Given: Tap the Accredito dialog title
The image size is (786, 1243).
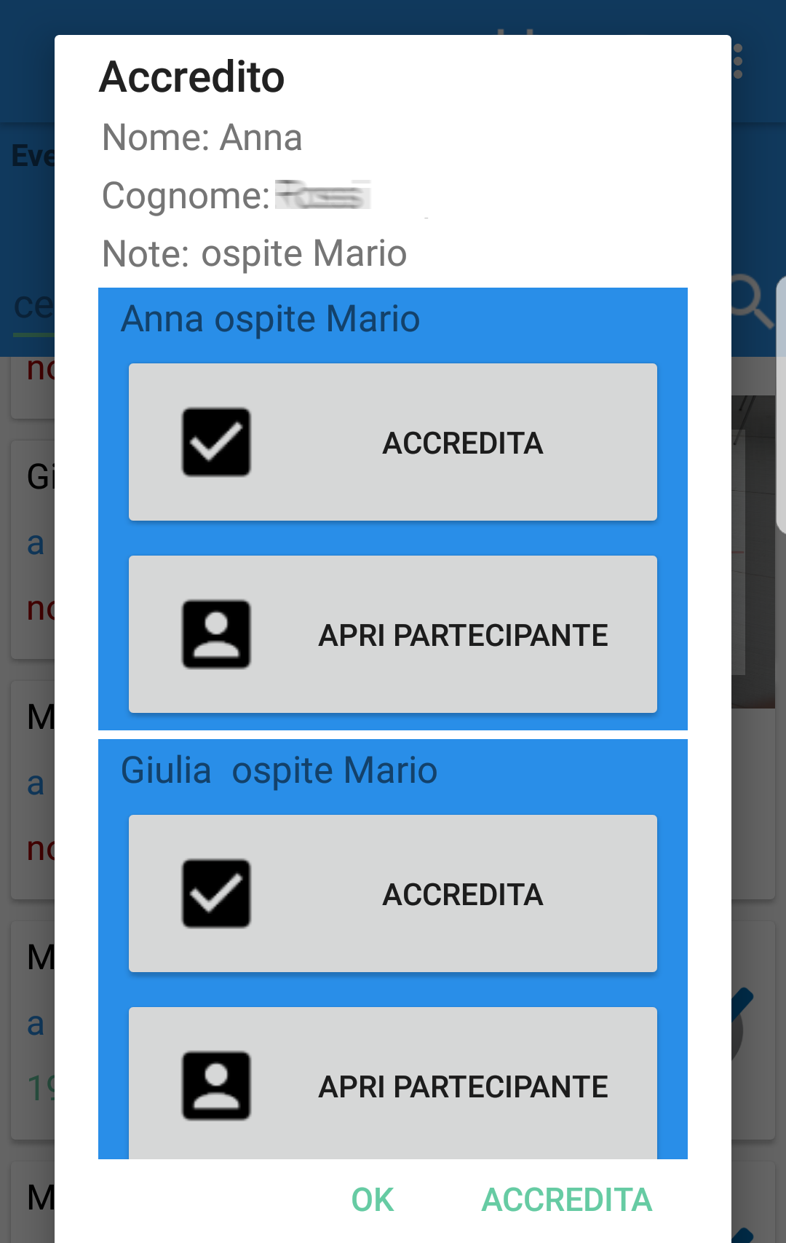Looking at the screenshot, I should [192, 77].
